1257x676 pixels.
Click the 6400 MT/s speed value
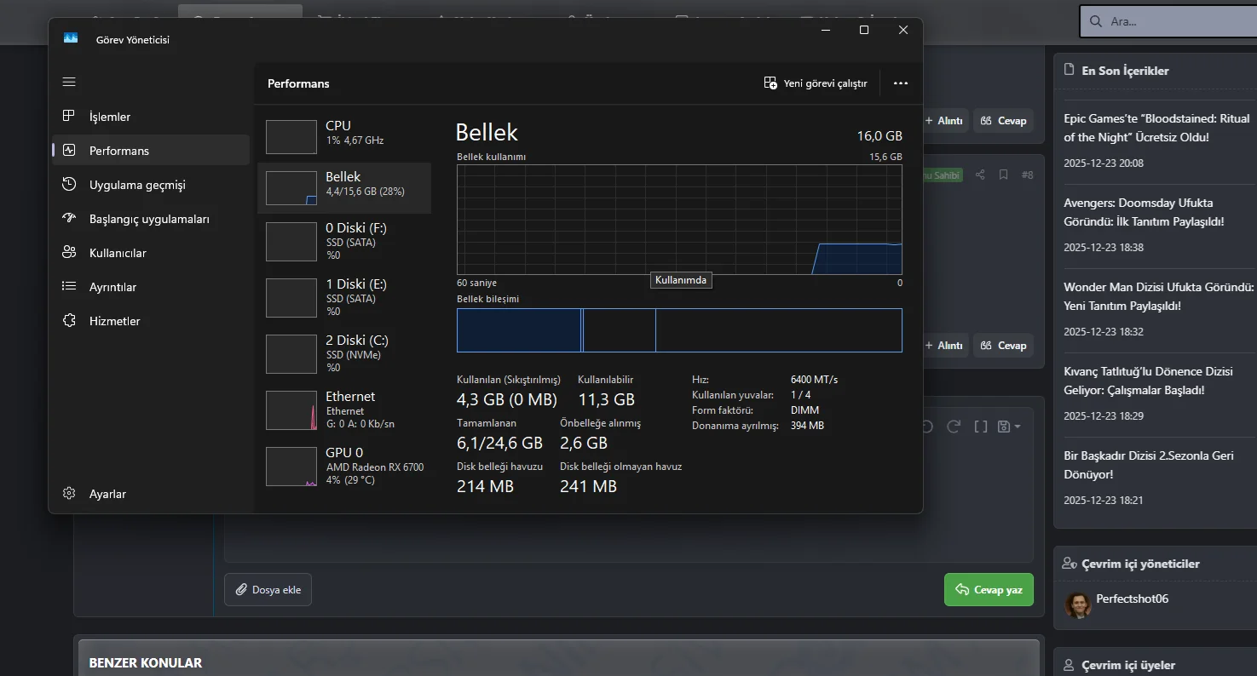(x=814, y=380)
